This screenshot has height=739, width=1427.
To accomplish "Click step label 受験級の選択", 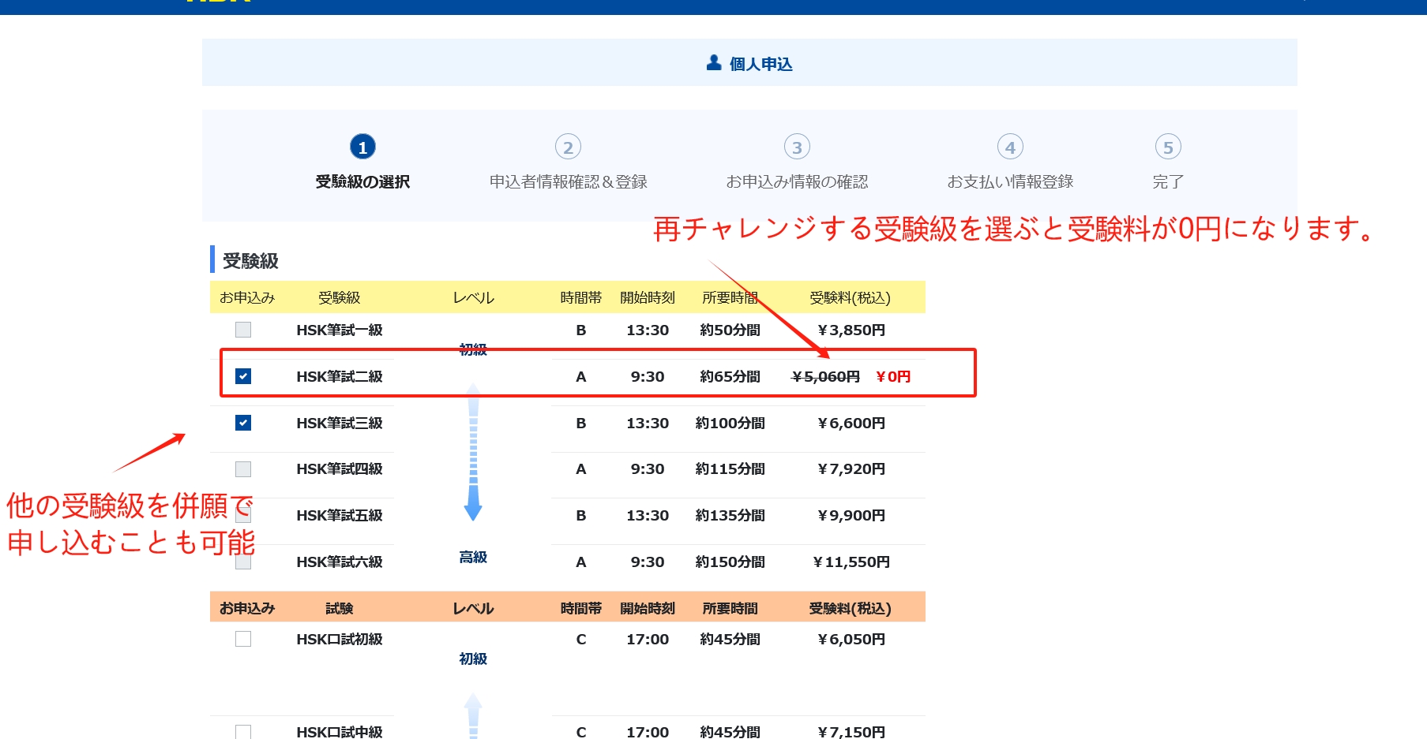I will click(362, 181).
